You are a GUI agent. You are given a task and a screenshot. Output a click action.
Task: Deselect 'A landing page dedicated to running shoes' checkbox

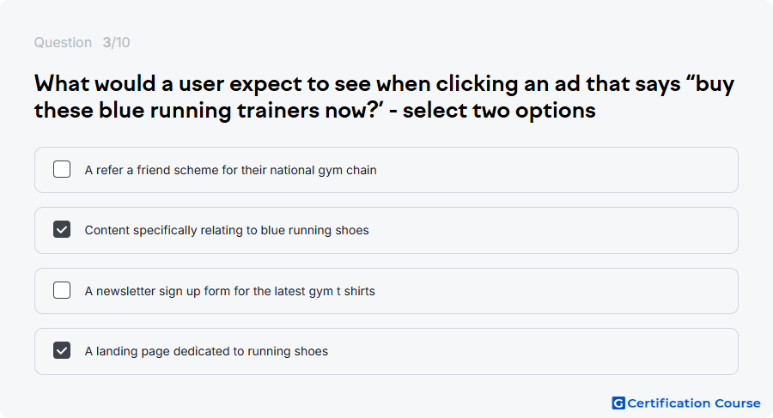pos(62,350)
